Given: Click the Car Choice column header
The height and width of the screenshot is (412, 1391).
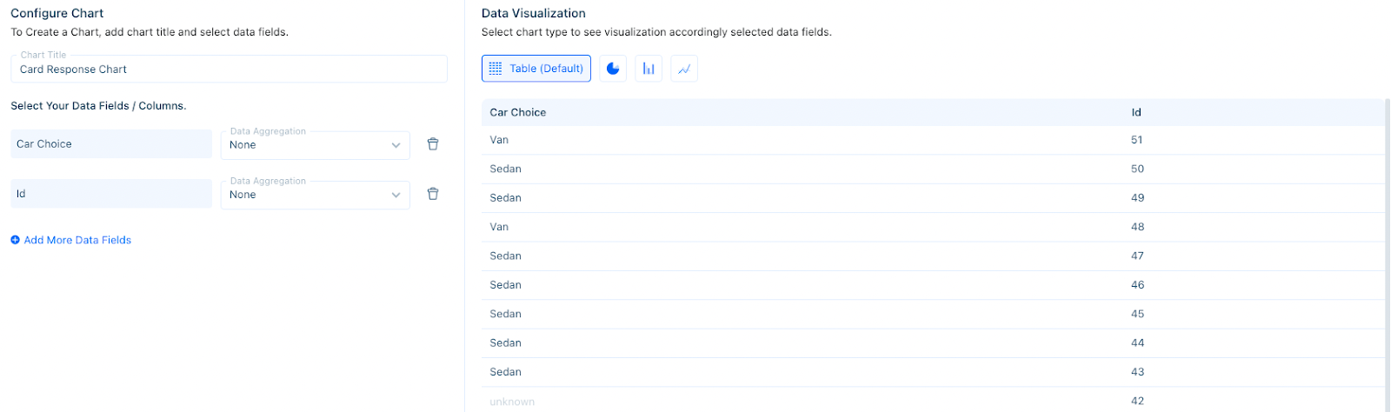Looking at the screenshot, I should (x=518, y=112).
